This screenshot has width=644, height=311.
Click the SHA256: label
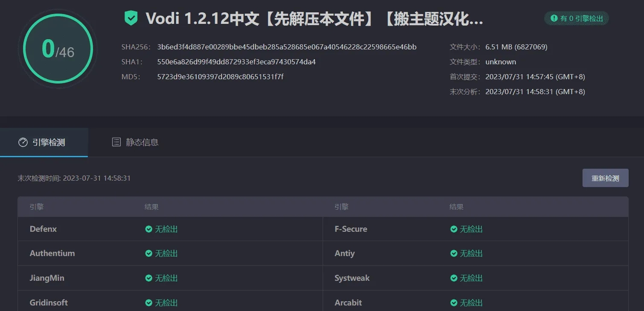(136, 47)
